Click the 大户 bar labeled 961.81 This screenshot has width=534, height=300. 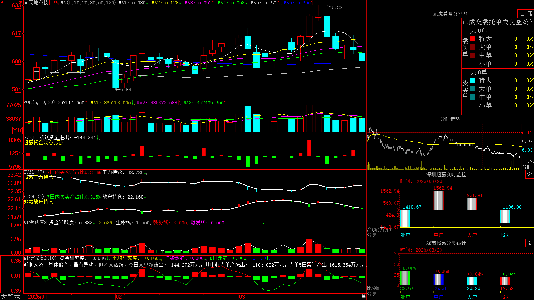coord(472,204)
